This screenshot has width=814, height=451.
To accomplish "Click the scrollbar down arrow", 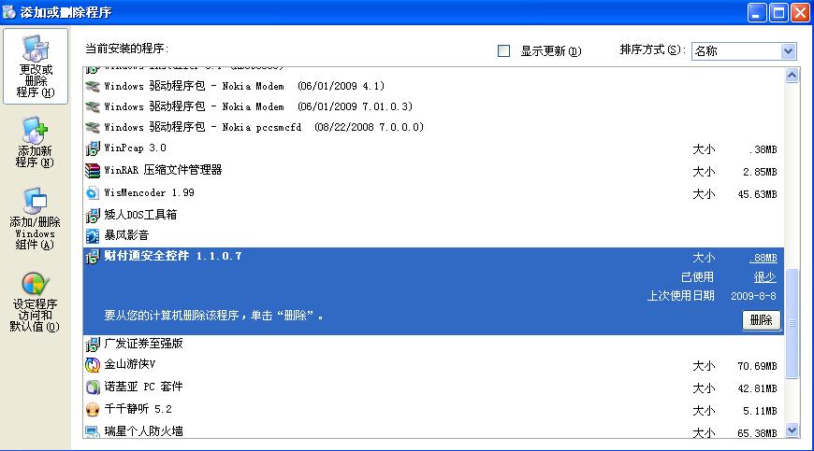I will click(x=792, y=430).
